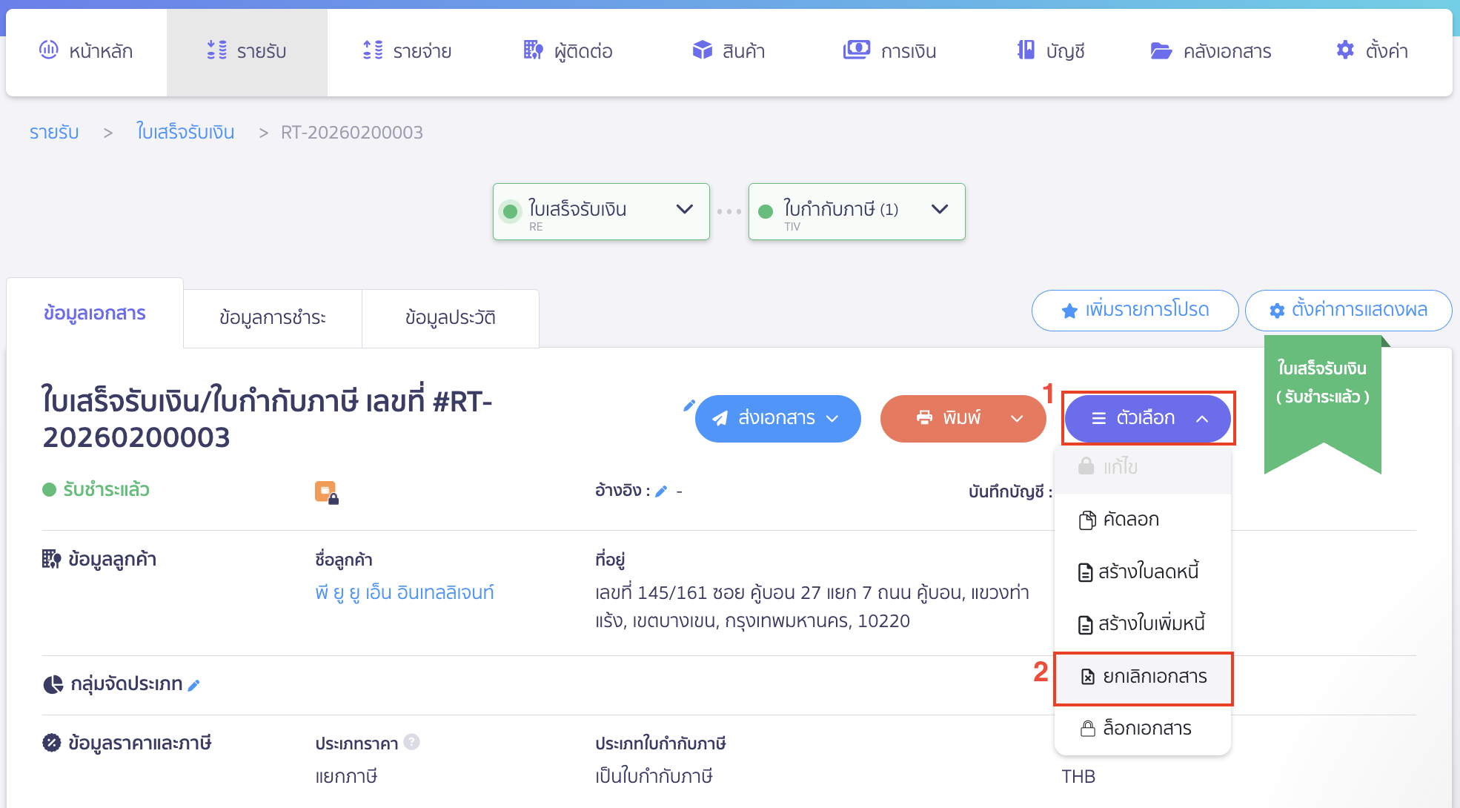The image size is (1460, 808).
Task: Open the พิมพ์ print dropdown arrow
Action: (1017, 419)
